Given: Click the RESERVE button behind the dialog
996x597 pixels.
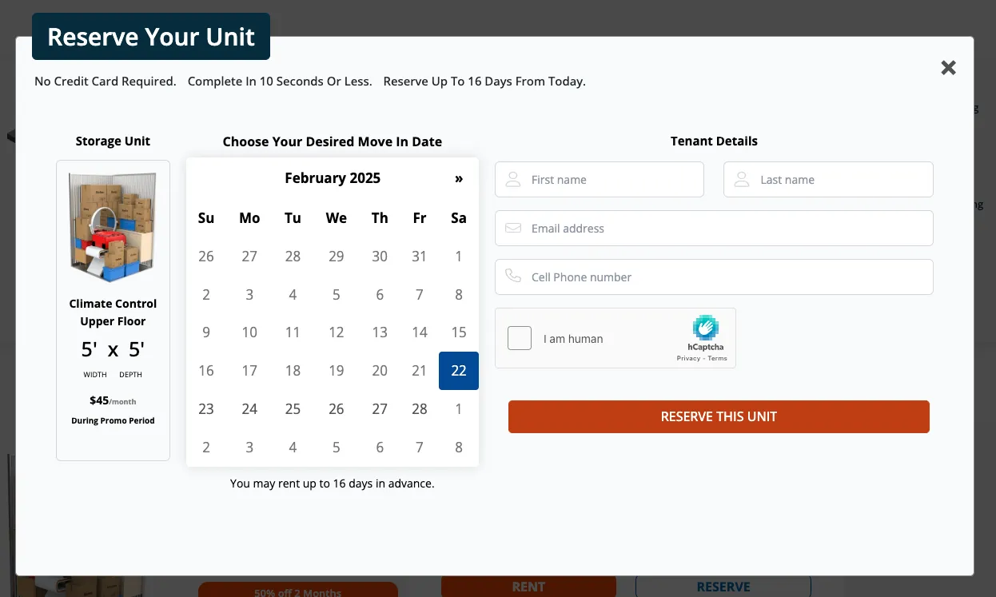Looking at the screenshot, I should click(x=723, y=587).
